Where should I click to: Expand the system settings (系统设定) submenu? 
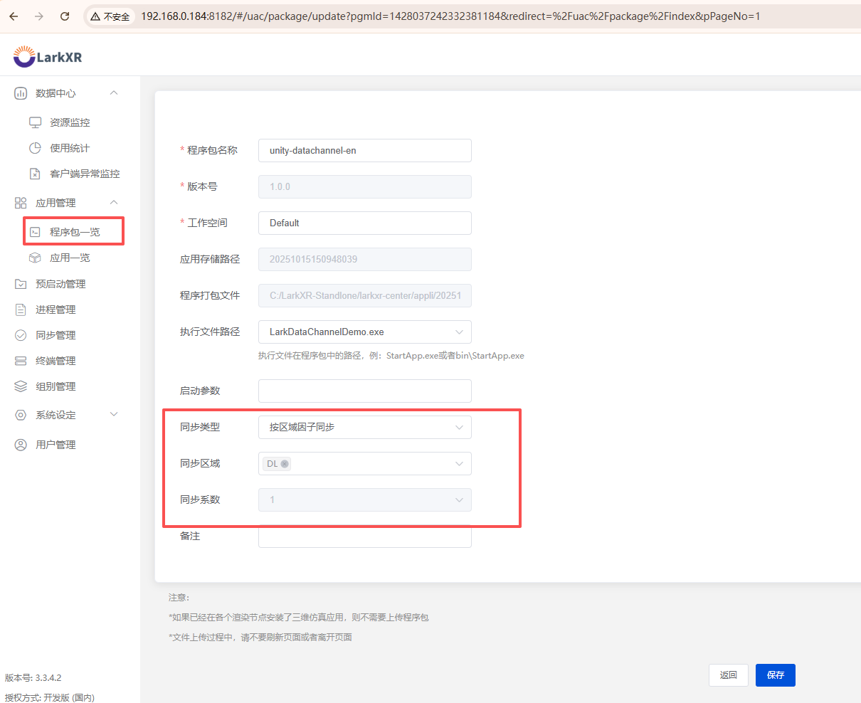(114, 415)
